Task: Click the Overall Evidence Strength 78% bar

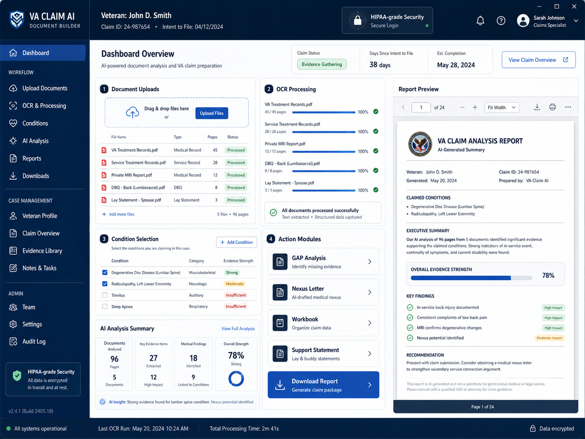Action: (471, 278)
